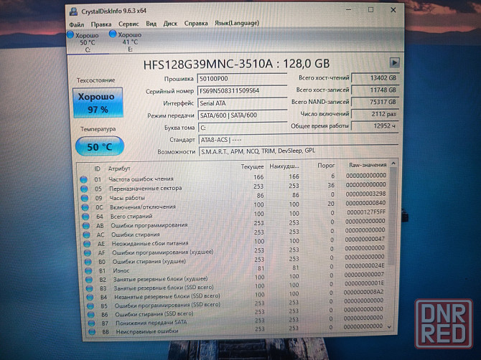The width and height of the screenshot is (481, 360).
Task: Click the 50 °C temperature button
Action: point(100,146)
